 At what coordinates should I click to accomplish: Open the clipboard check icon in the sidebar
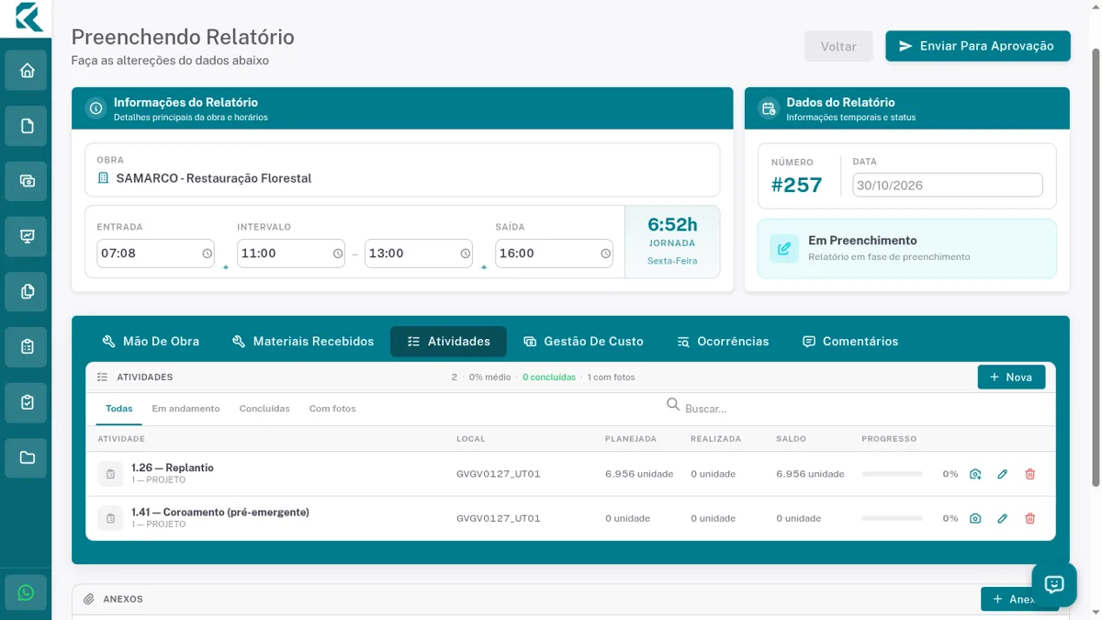[x=27, y=402]
